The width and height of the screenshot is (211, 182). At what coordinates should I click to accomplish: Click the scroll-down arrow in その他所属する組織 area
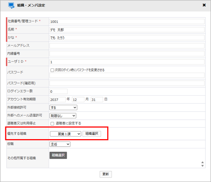coord(202,166)
